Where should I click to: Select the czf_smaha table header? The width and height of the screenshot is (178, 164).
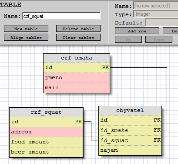tap(77, 58)
